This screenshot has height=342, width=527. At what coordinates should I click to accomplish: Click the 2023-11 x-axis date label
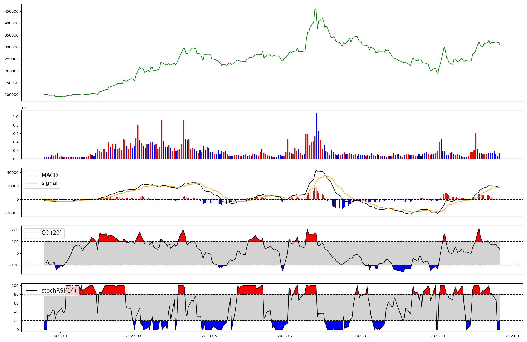pyautogui.click(x=438, y=336)
